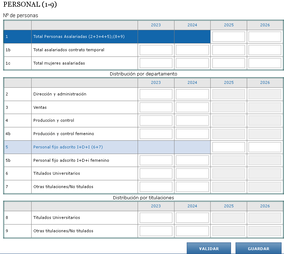
Task: Click the VALIDAR button
Action: 209,248
